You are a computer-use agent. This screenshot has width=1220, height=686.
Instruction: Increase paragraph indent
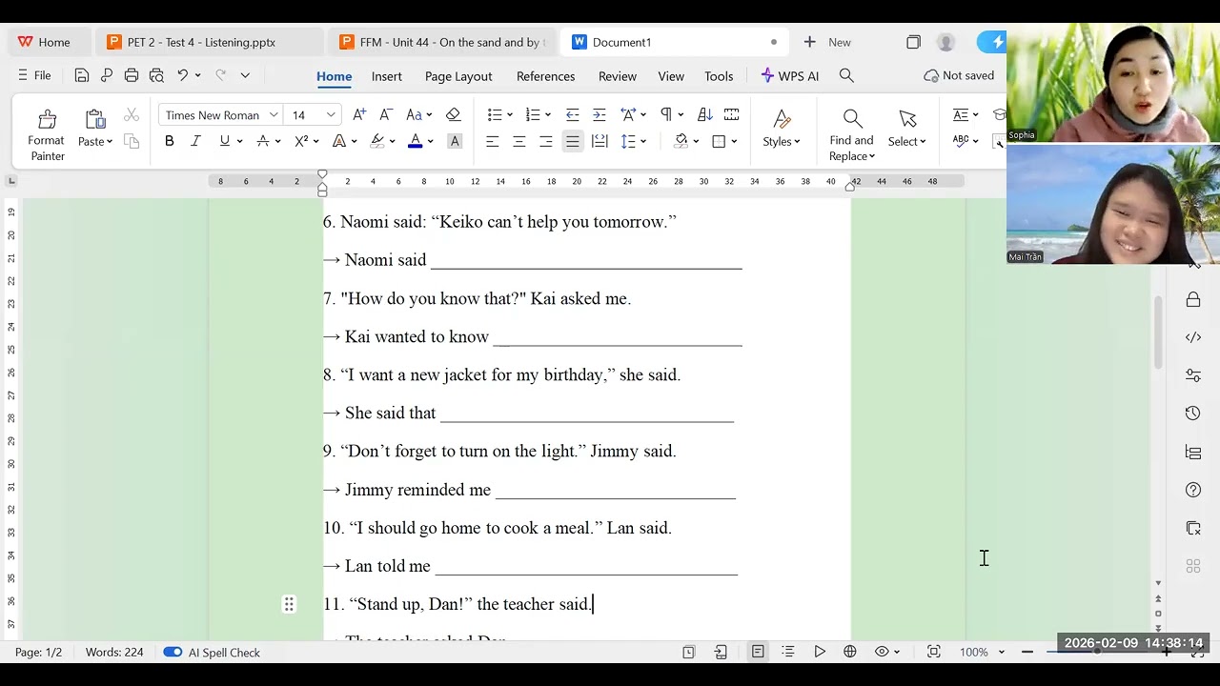pos(599,114)
